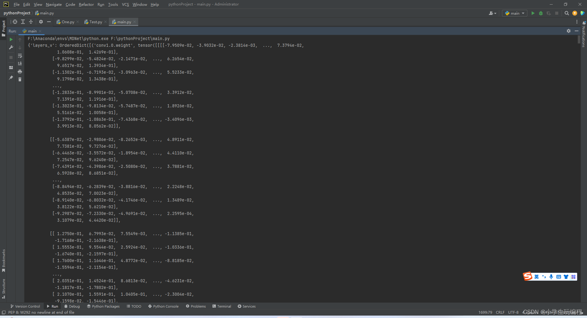This screenshot has height=318, width=587.
Task: Close the main run tab
Action: (x=40, y=31)
